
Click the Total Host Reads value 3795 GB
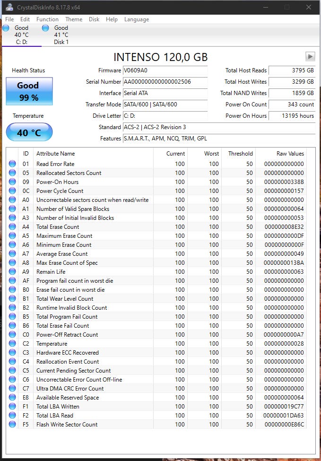292,70
